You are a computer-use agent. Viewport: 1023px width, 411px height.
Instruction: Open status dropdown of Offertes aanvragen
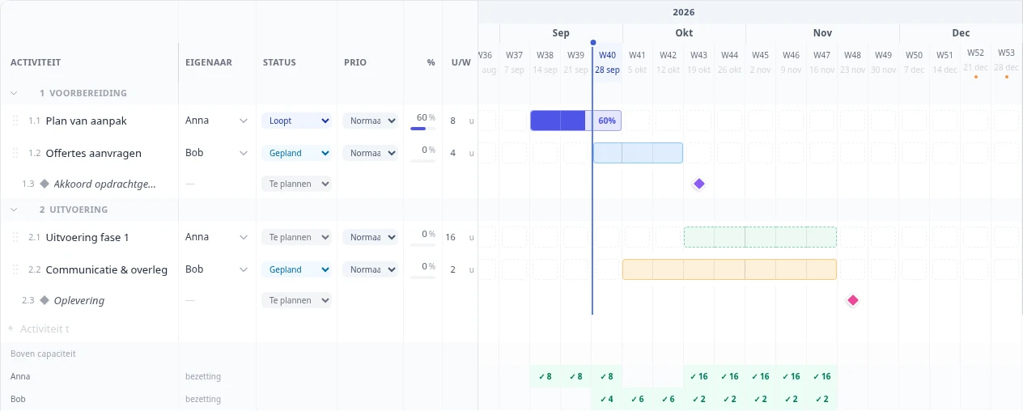(x=296, y=153)
